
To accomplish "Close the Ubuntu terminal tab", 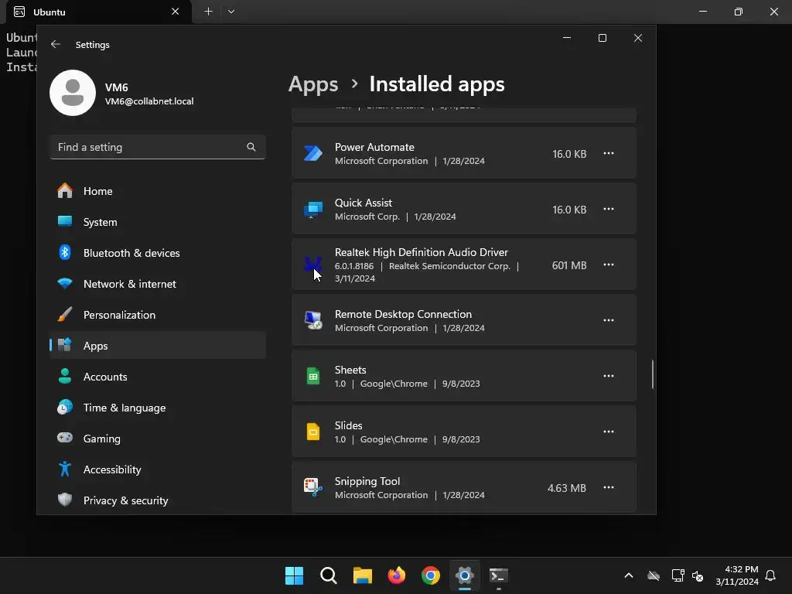I will 176,11.
